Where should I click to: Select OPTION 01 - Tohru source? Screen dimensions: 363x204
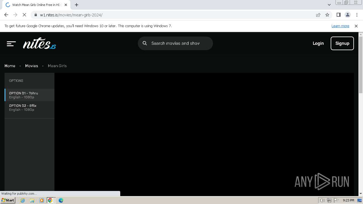pyautogui.click(x=29, y=95)
